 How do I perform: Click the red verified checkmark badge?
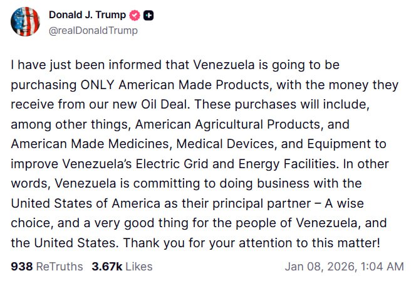[134, 15]
